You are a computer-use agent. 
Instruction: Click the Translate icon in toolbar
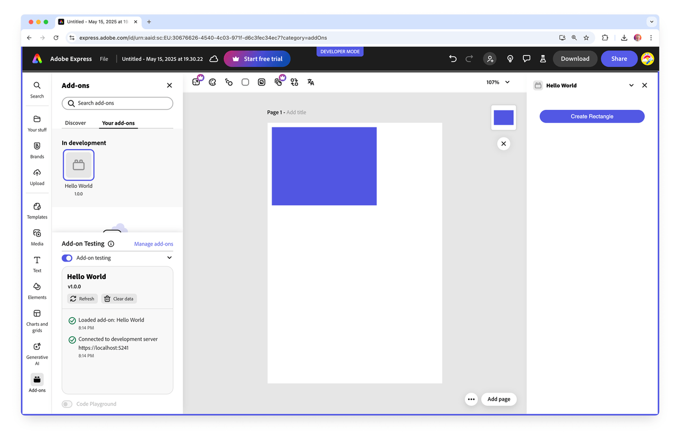[311, 82]
